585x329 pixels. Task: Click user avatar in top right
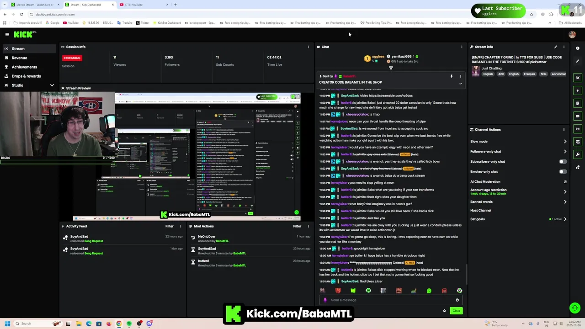click(572, 35)
